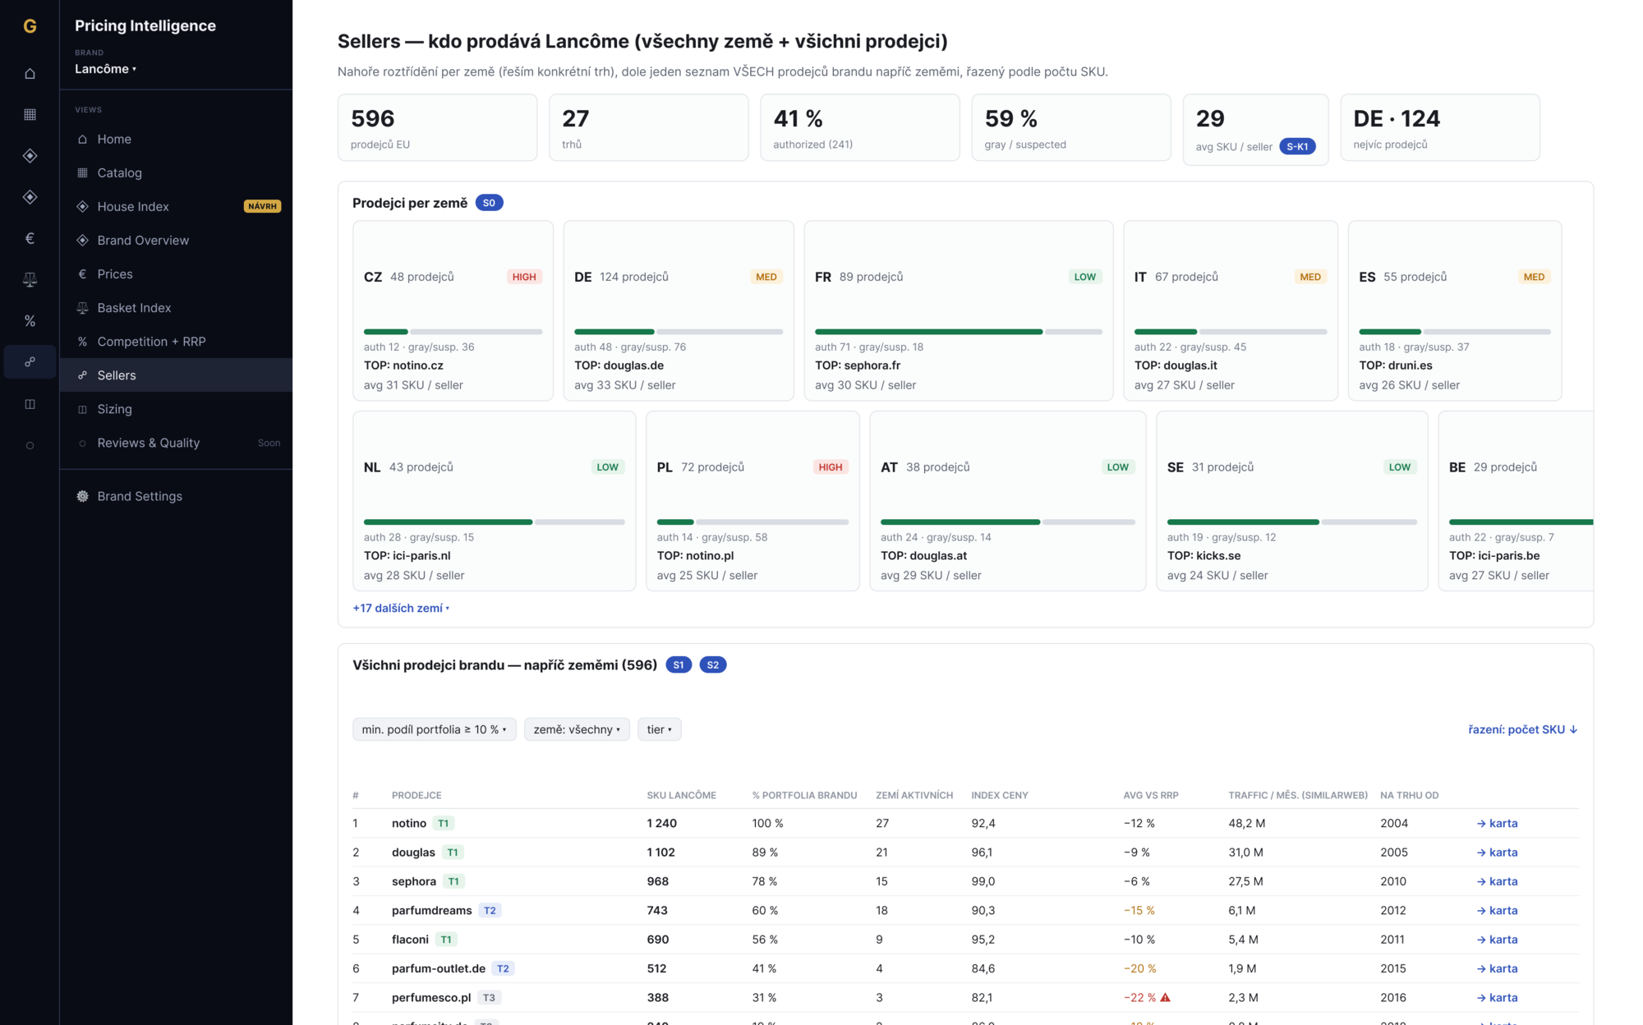Open the Basket Index view

[176, 308]
